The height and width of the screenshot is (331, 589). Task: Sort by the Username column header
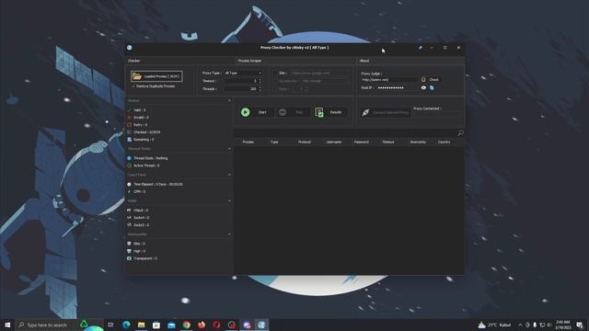click(334, 143)
